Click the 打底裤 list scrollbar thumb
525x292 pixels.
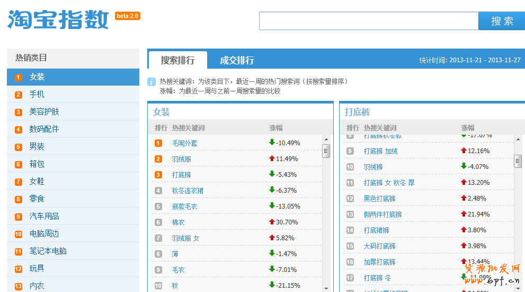(x=518, y=161)
